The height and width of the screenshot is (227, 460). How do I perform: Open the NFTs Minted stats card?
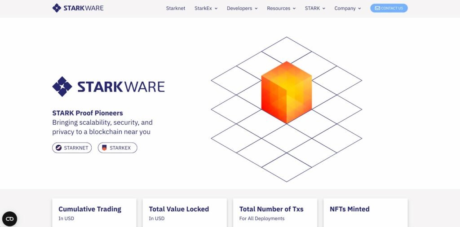(x=365, y=213)
